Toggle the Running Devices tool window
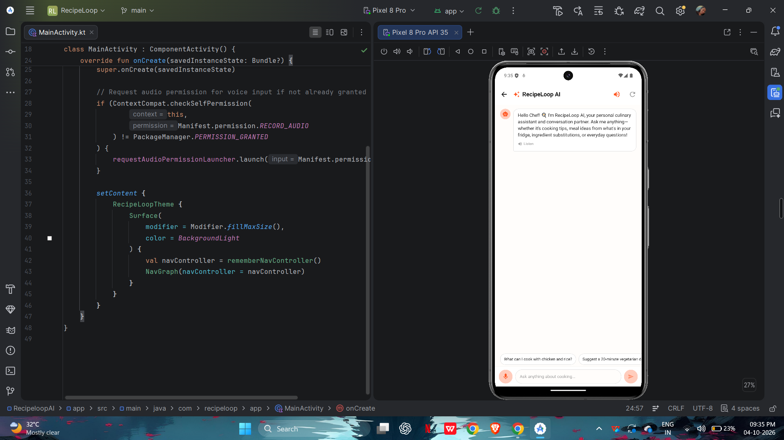This screenshot has height=440, width=784. (775, 93)
